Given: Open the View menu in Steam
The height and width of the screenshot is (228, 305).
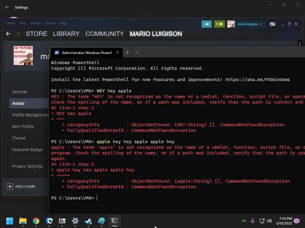Looking at the screenshot, I should 23,23.
